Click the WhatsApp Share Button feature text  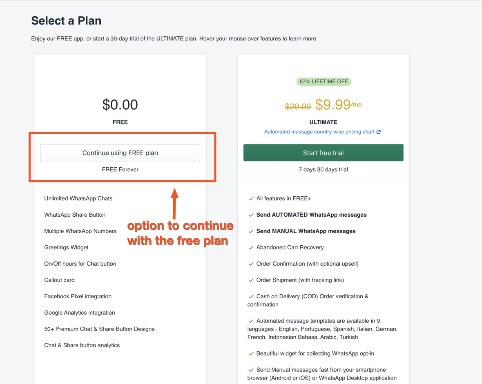click(x=75, y=215)
